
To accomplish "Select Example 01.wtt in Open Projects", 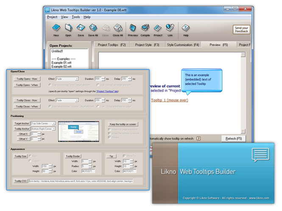I will click(61, 63).
